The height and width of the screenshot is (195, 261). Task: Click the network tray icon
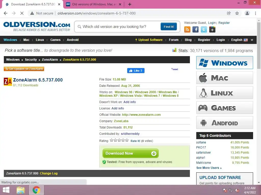[231, 190]
